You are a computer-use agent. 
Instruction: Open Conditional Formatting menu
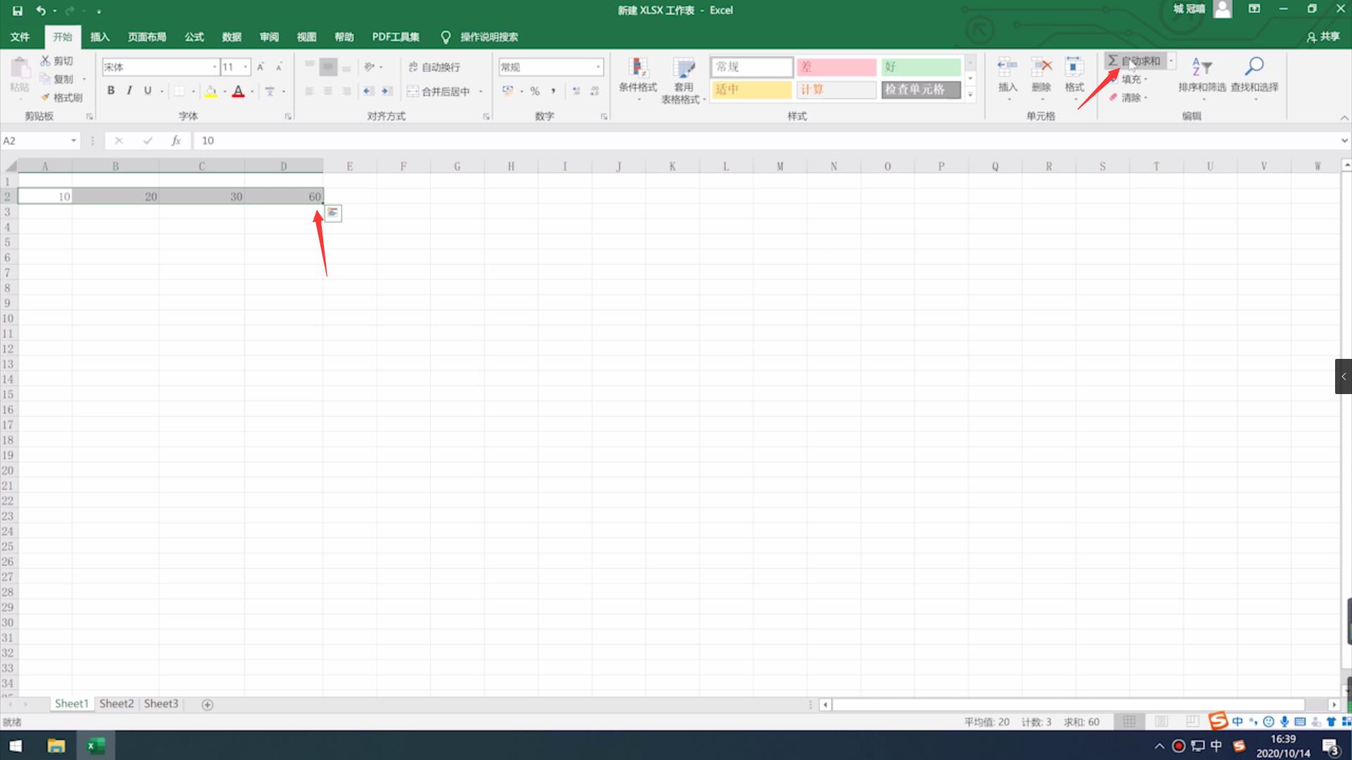pyautogui.click(x=638, y=79)
